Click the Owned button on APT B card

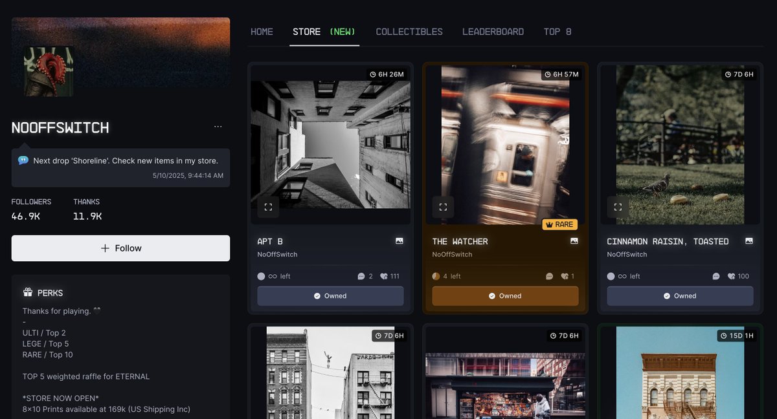pyautogui.click(x=330, y=296)
